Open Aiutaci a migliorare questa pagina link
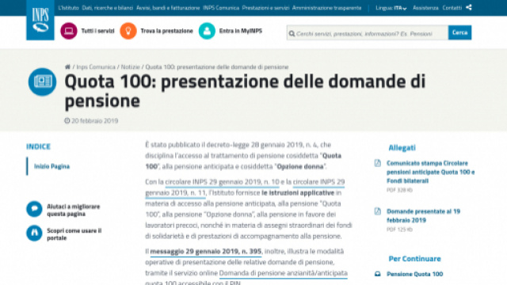 (74, 210)
